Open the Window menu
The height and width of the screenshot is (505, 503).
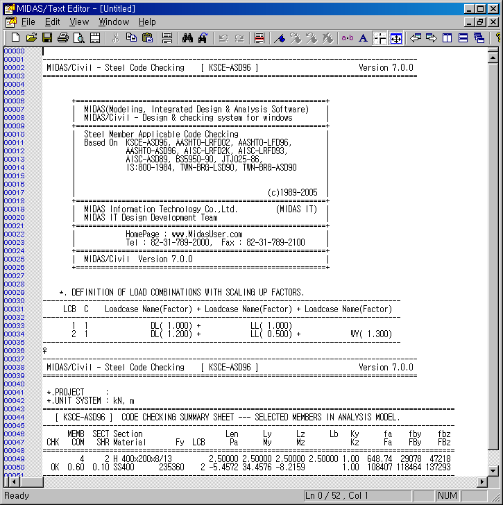pyautogui.click(x=114, y=22)
